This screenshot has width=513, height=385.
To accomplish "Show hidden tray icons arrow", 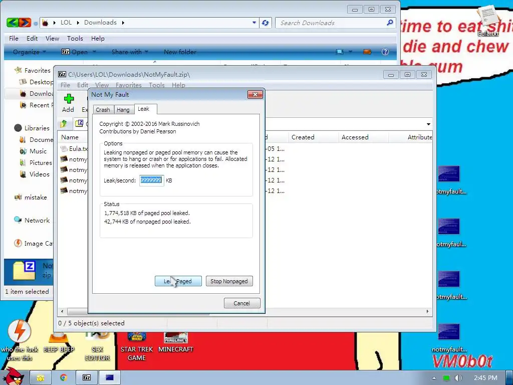I will click(x=434, y=378).
